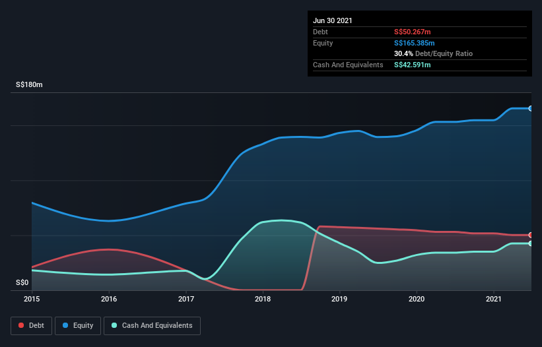Click the Debt row label in tooltip
The height and width of the screenshot is (347, 542).
click(x=320, y=32)
